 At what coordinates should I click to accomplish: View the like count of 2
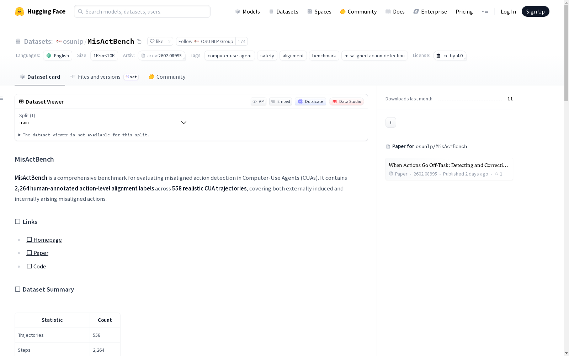point(169,41)
